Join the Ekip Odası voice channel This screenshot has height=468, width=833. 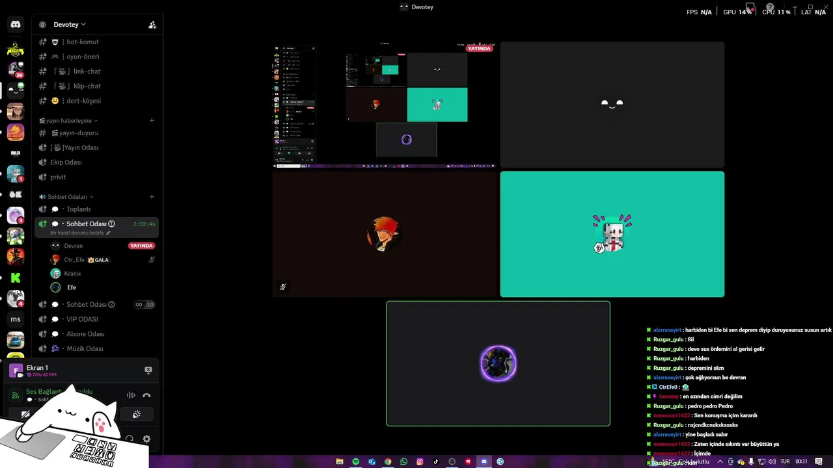pos(96,162)
